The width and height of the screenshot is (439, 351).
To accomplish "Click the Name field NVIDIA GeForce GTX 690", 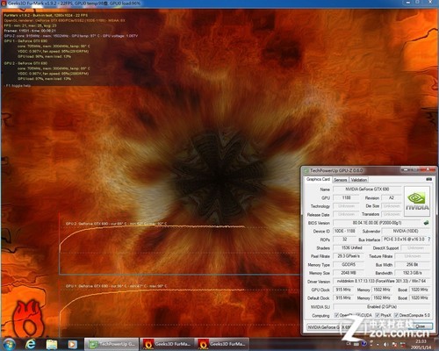I will pyautogui.click(x=367, y=190).
